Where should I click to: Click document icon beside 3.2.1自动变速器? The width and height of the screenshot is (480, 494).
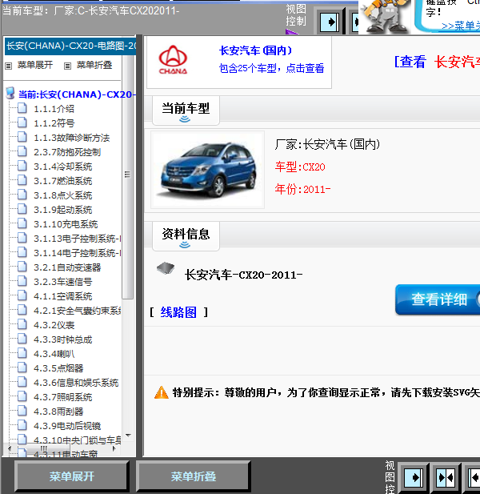pos(22,267)
